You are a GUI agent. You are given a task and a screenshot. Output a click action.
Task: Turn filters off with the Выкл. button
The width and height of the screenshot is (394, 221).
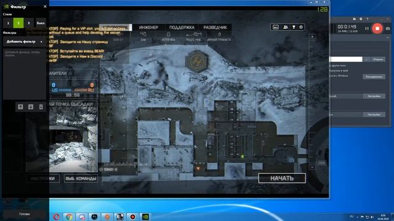[41, 23]
